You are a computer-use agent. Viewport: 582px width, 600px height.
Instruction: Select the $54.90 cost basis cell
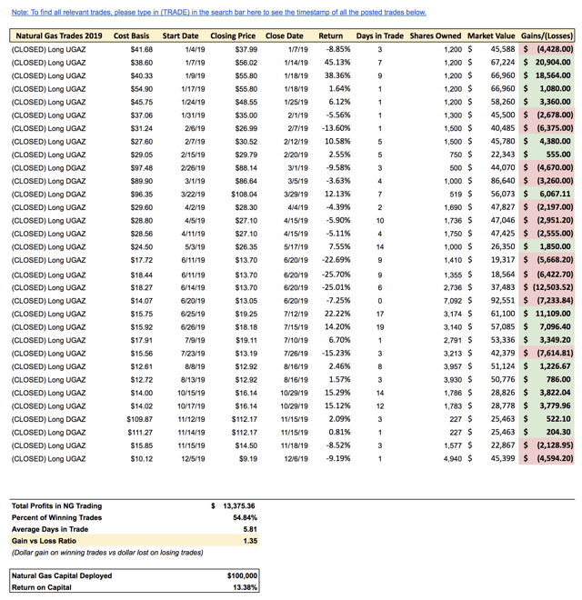[141, 89]
